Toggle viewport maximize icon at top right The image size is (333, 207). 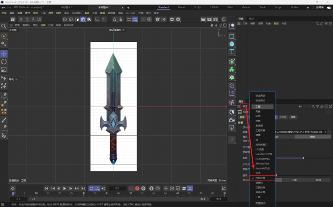(225, 25)
